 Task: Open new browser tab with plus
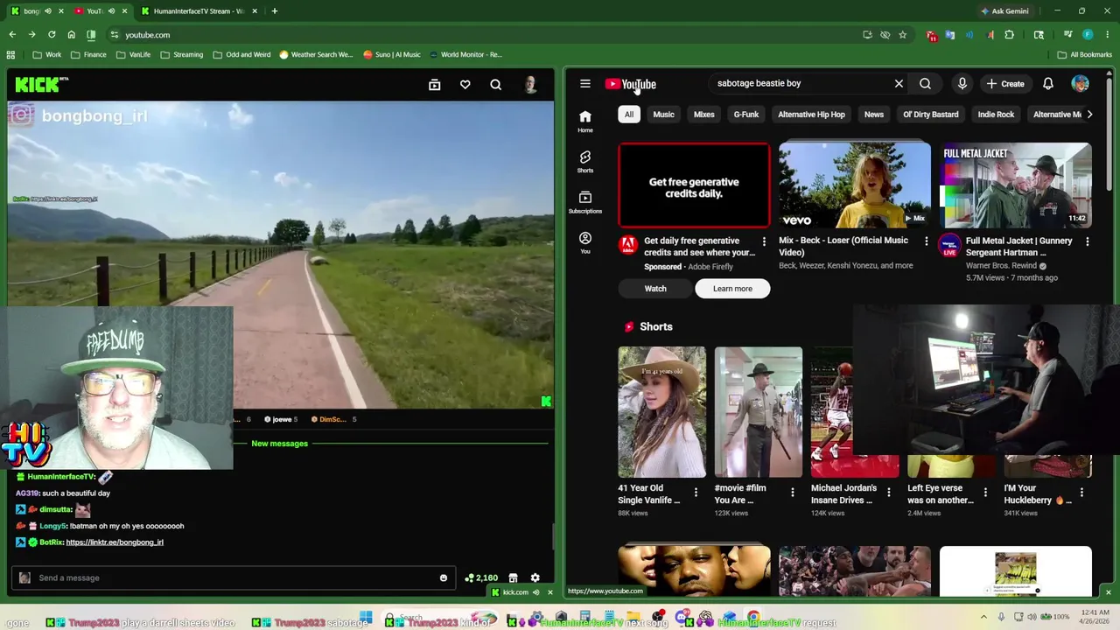[x=275, y=11]
